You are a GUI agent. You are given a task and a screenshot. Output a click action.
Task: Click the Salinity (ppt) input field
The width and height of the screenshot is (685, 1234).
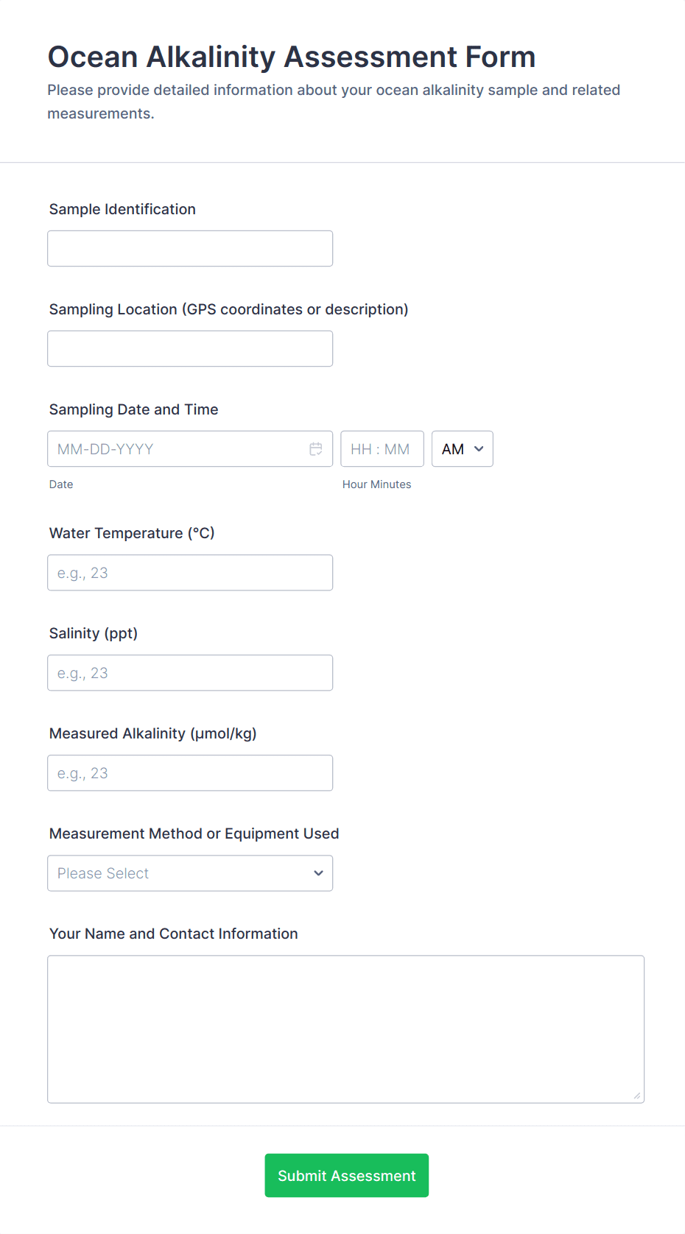tap(190, 673)
